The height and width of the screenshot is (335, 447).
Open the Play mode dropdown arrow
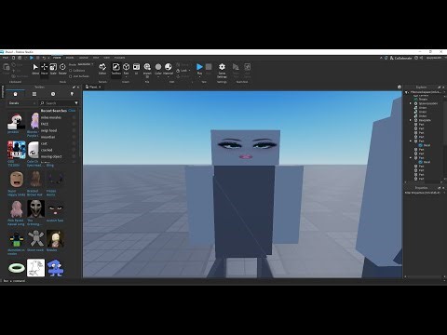click(199, 76)
